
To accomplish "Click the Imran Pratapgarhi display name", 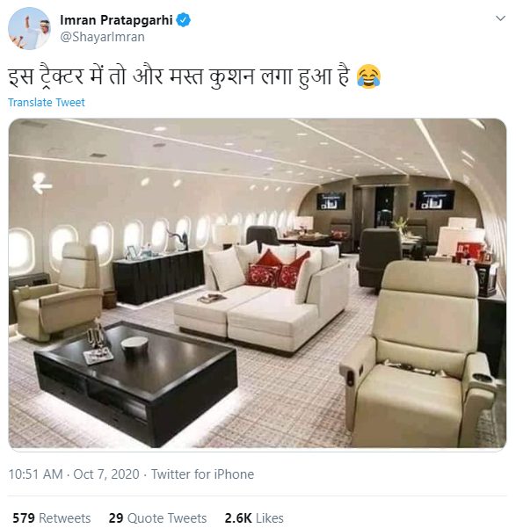I will pos(116,20).
